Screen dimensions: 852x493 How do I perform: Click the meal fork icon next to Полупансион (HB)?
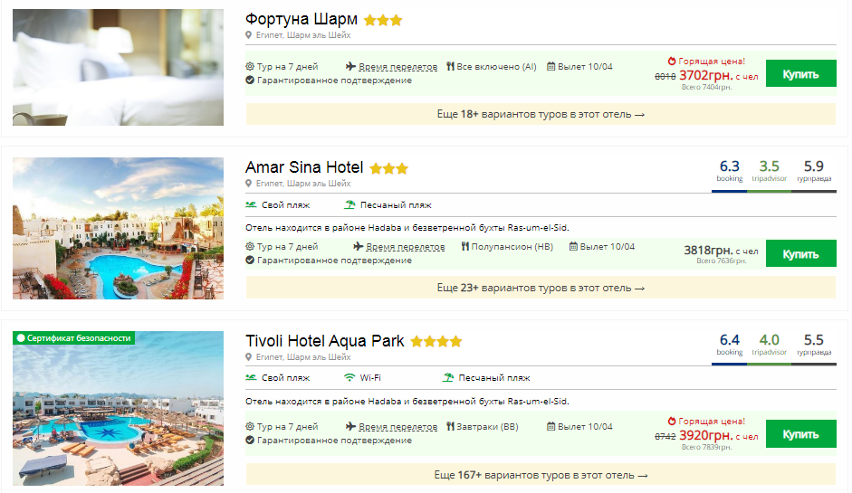(464, 246)
